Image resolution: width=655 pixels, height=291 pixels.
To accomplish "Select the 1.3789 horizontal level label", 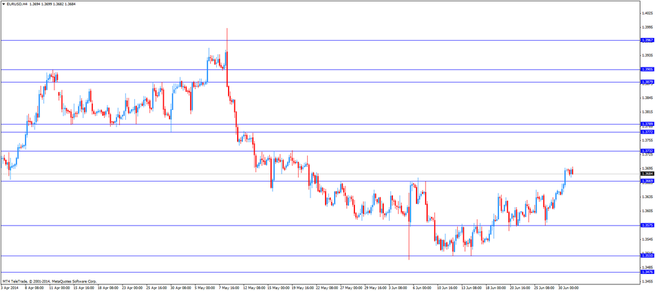I will pyautogui.click(x=646, y=124).
